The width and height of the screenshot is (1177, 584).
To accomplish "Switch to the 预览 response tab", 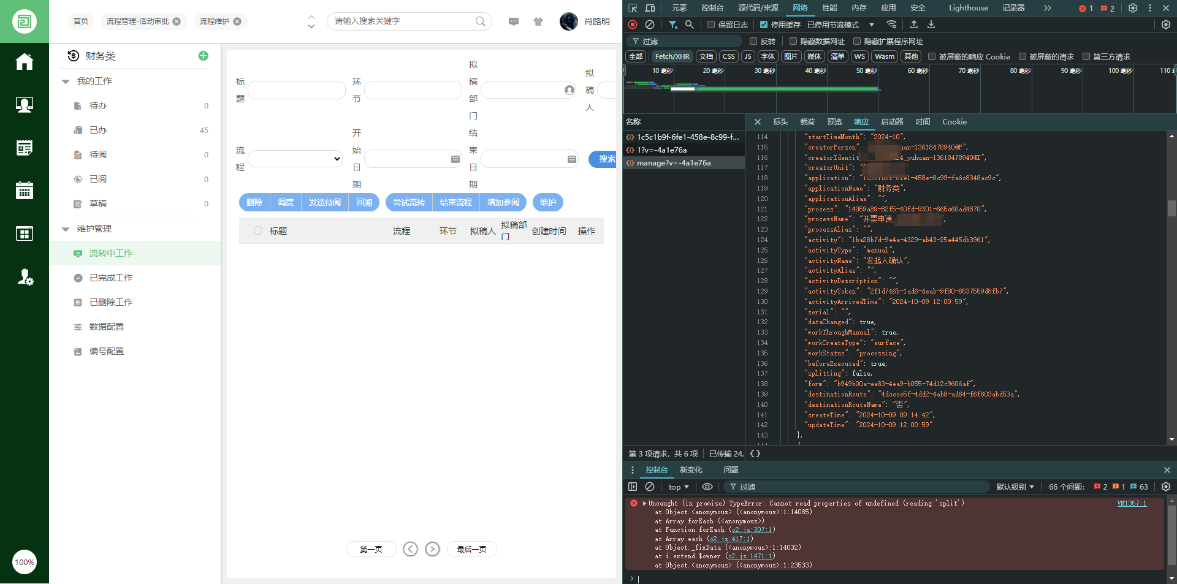I will click(834, 122).
